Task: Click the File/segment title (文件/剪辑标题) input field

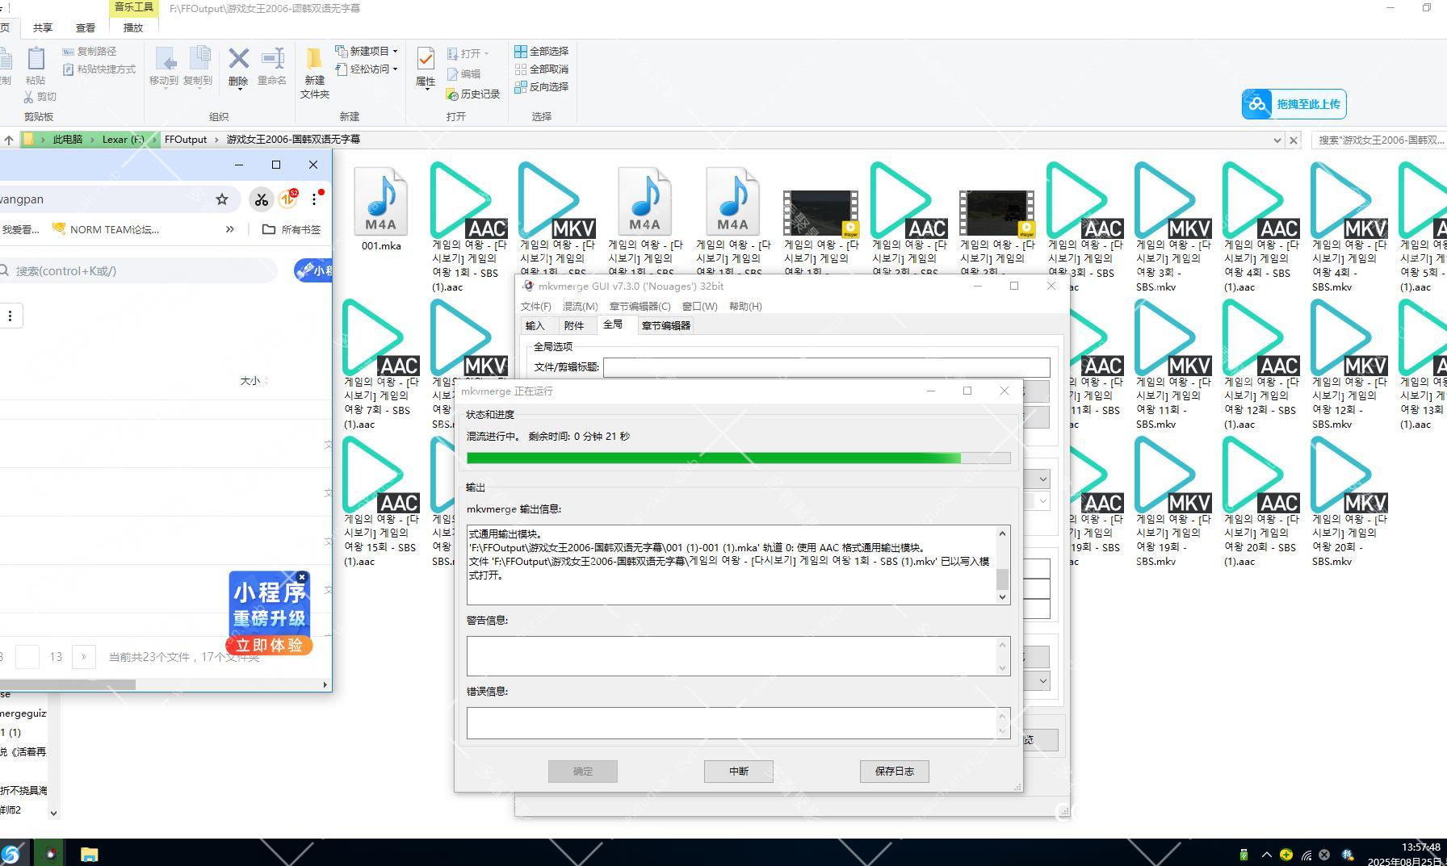Action: [825, 368]
